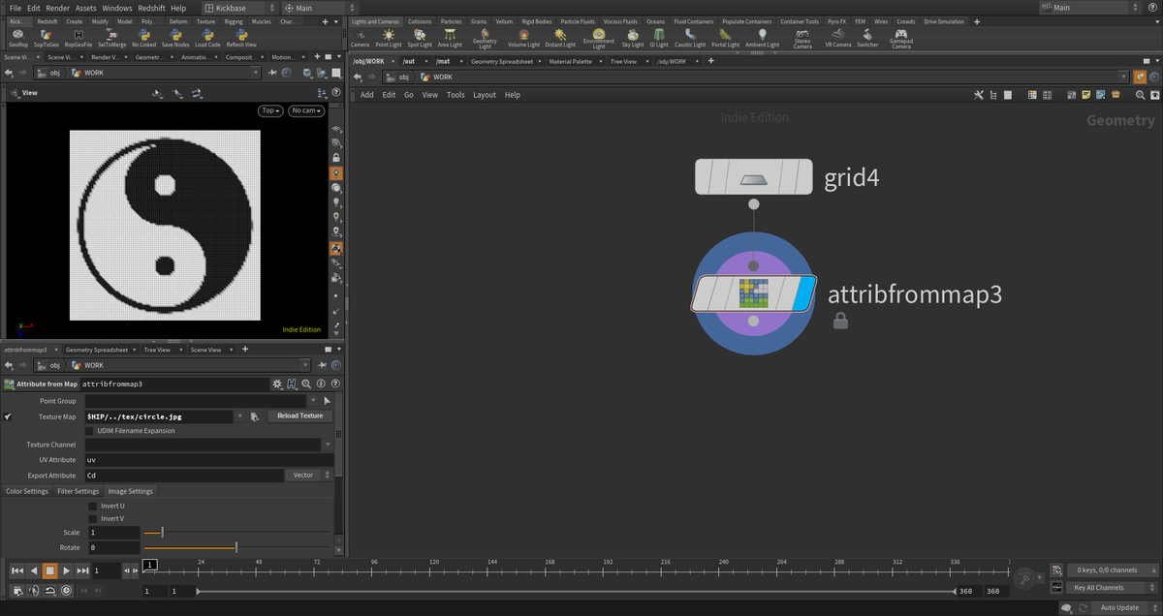Open the texture map file chooser icon
The image size is (1163, 616).
(x=254, y=416)
